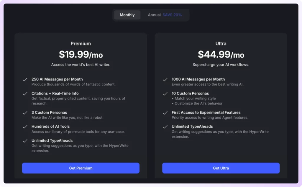
Task: Click "Hundreds of AI Tools" feature title
Action: [x=50, y=127]
